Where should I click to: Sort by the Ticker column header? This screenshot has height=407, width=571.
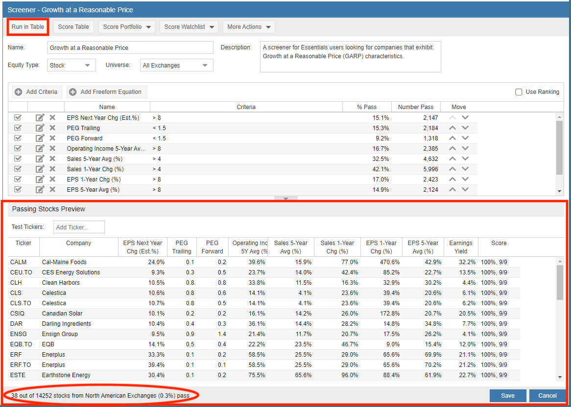tap(24, 247)
